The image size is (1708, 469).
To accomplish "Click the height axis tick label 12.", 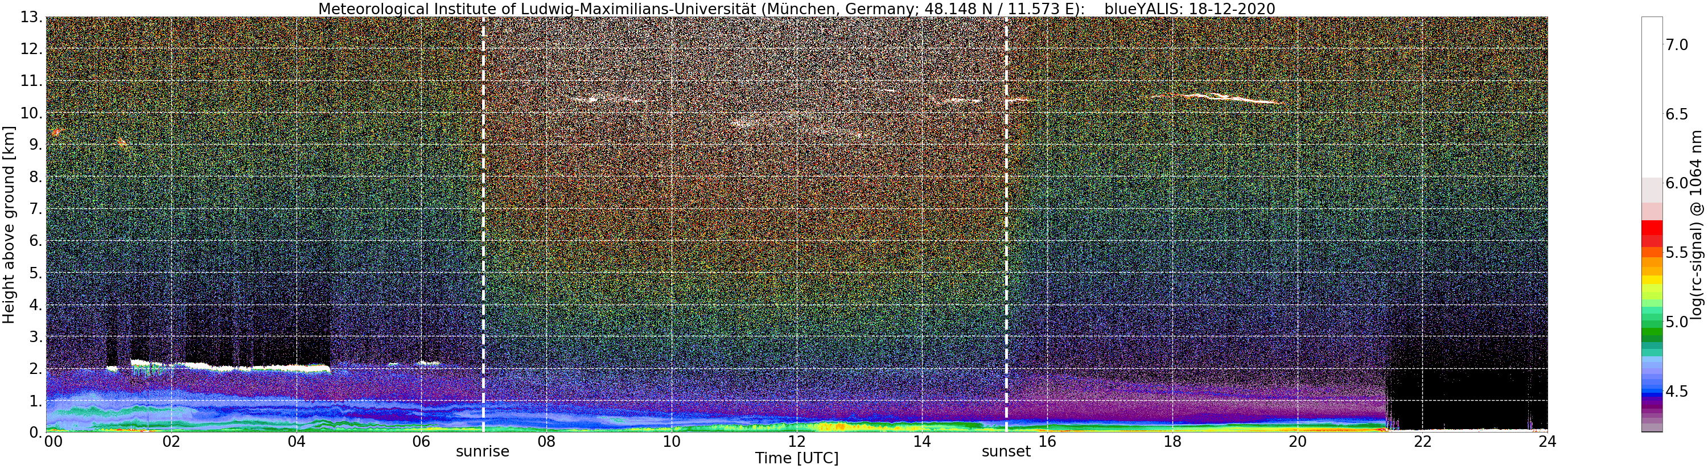I will [31, 49].
